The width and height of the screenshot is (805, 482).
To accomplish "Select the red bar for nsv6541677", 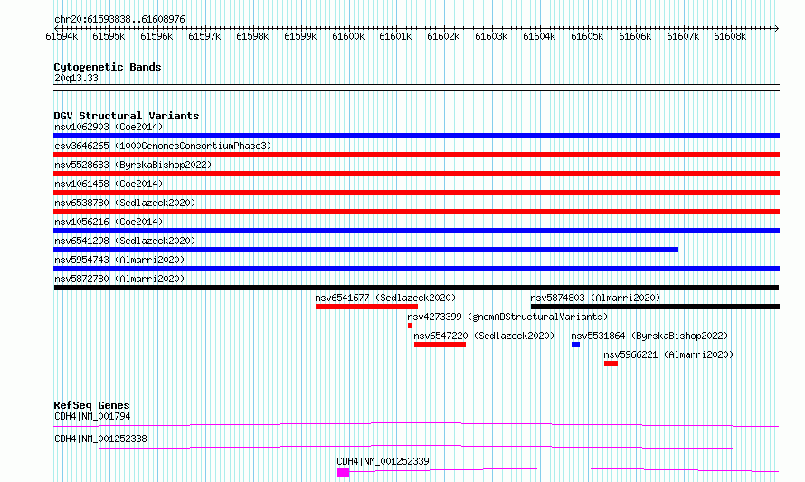I will pos(366,307).
